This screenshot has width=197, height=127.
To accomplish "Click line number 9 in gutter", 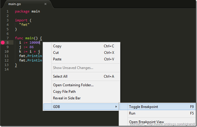I will click(7, 47).
